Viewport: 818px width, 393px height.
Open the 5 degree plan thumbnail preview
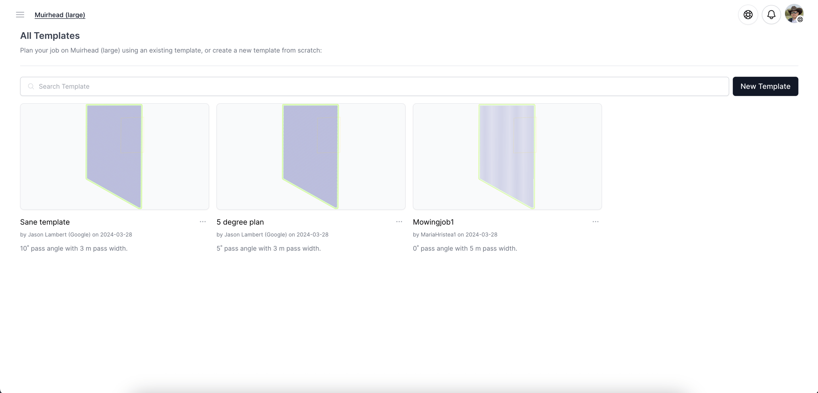pyautogui.click(x=311, y=156)
